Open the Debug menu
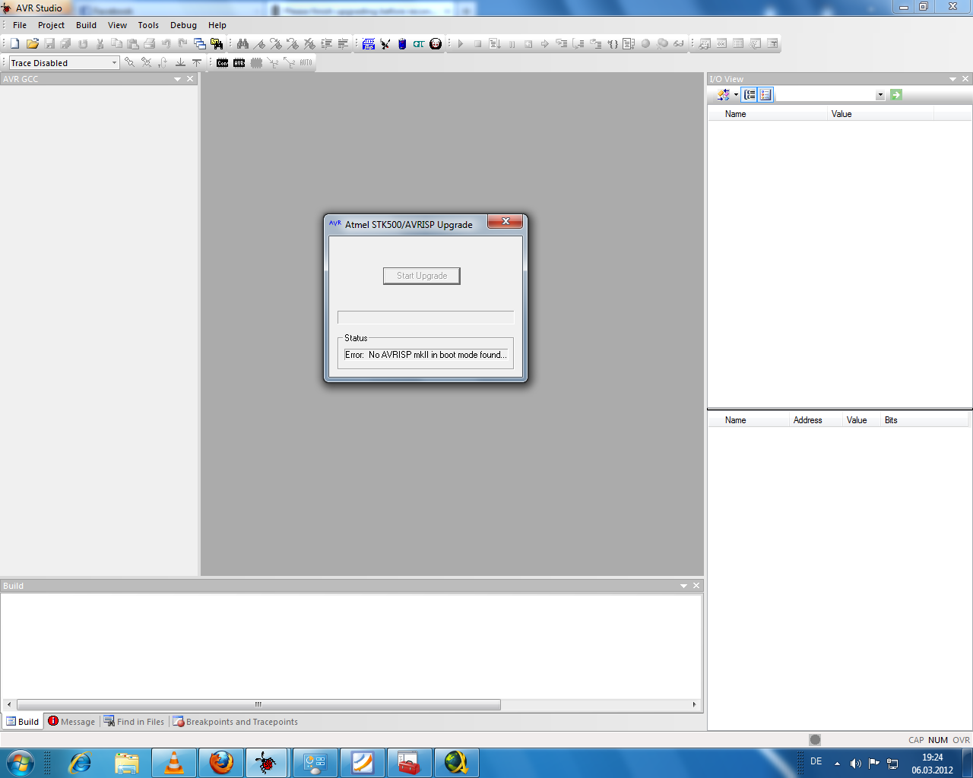The image size is (973, 778). pyautogui.click(x=183, y=25)
